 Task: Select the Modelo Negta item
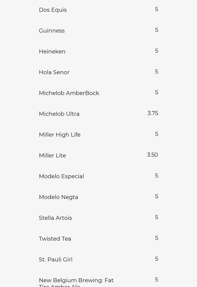[58, 197]
